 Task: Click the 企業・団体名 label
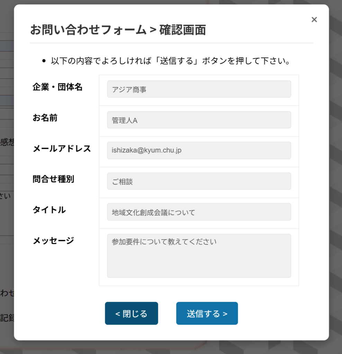pos(57,87)
